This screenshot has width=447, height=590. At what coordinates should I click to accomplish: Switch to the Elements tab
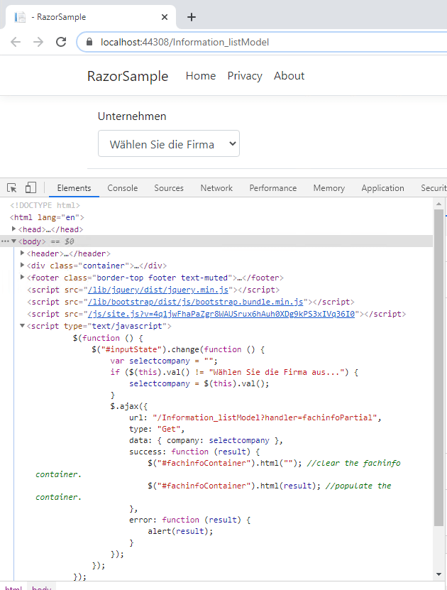pos(74,187)
